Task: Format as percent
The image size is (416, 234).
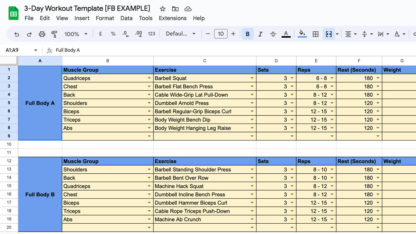Action: [x=113, y=34]
